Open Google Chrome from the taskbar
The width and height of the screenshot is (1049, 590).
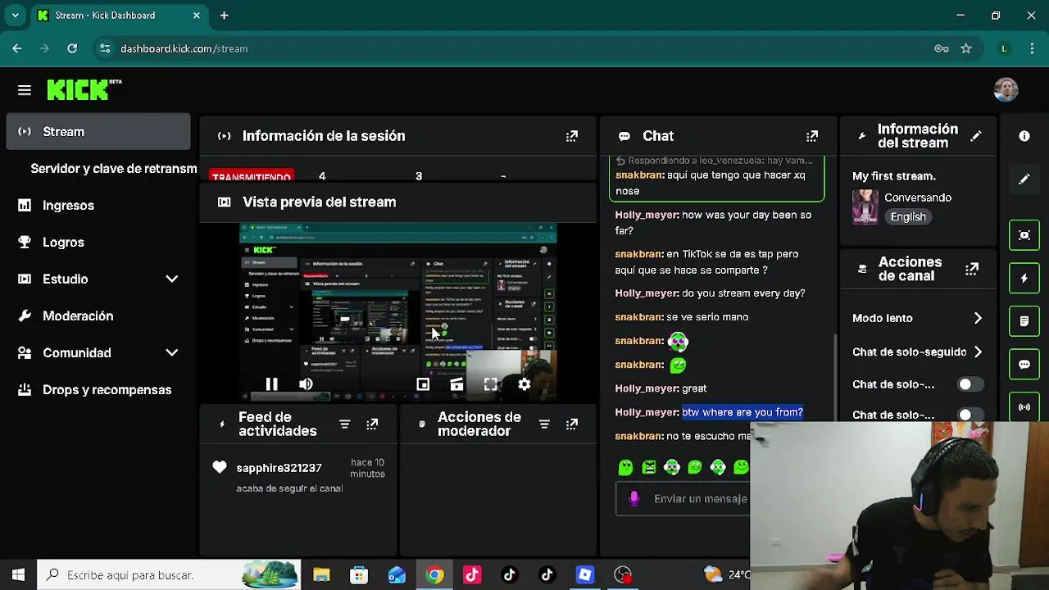click(x=434, y=574)
